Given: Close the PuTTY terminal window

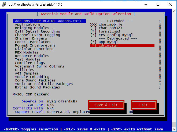Looking at the screenshot, I should point(170,4).
